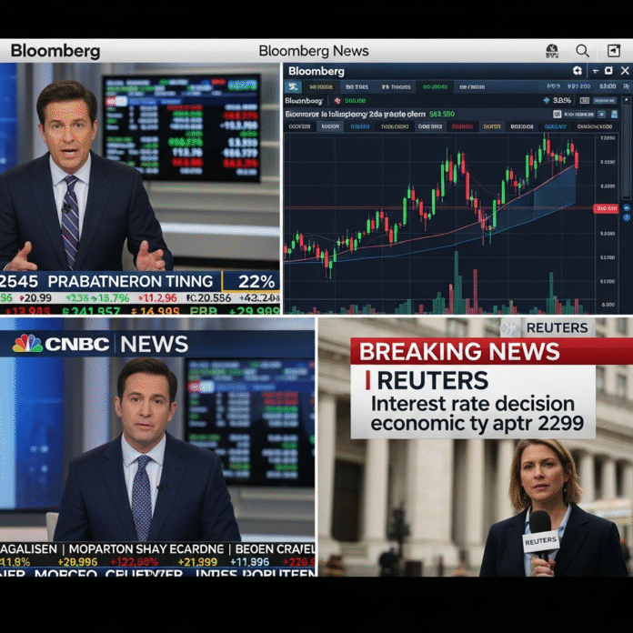The width and height of the screenshot is (633, 633).
Task: Select the highlighted second tab in chart interval row
Action: tap(330, 126)
